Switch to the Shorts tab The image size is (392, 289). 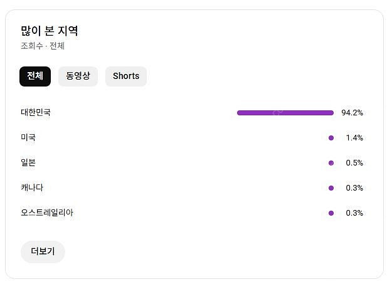tap(126, 76)
